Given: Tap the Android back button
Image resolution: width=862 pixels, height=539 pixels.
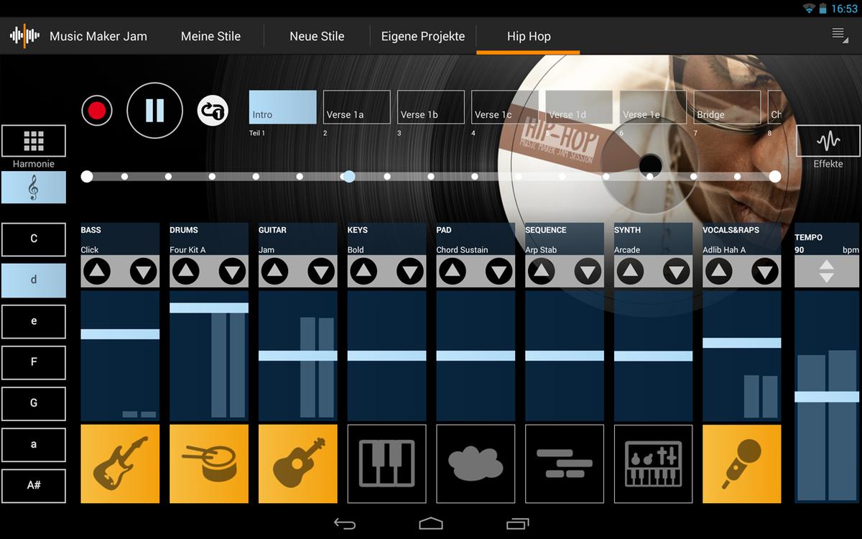Looking at the screenshot, I should point(345,523).
